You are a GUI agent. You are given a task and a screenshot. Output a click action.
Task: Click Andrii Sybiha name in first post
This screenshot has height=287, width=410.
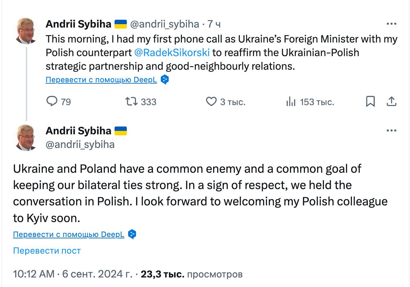tap(78, 24)
